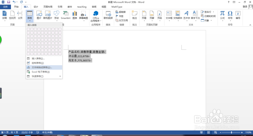
Task: Open the File (文件) tab
Action: click(x=5, y=7)
